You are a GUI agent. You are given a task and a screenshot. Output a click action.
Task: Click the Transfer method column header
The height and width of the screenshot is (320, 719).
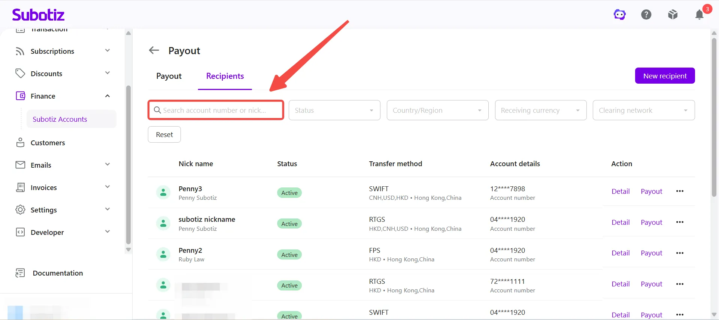coord(395,164)
